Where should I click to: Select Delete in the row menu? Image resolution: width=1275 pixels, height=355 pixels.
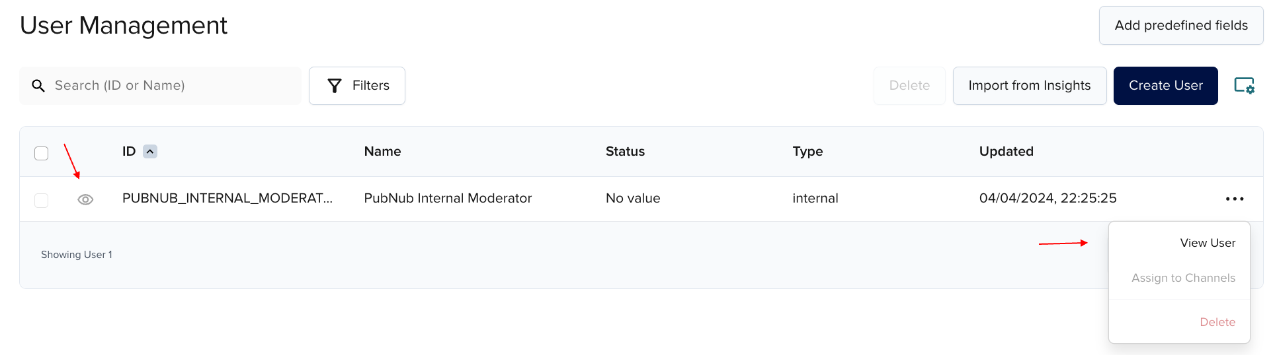tap(1217, 322)
